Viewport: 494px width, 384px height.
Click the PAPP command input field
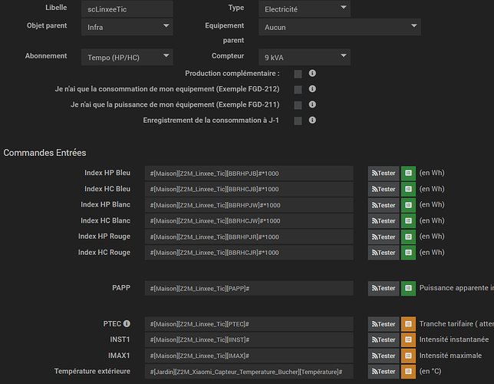click(249, 289)
